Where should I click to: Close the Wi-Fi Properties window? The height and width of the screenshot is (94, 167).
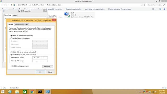click(x=45, y=10)
